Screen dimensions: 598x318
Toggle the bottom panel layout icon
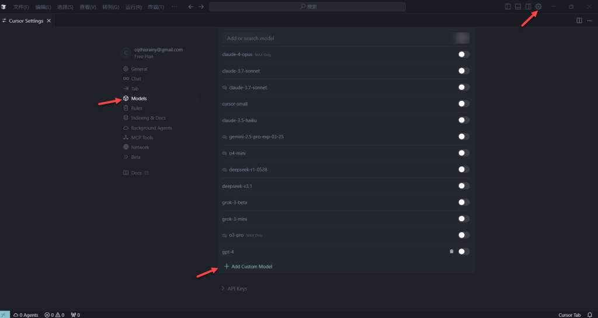[518, 6]
